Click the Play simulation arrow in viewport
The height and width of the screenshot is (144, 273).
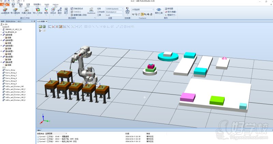coord(40,30)
